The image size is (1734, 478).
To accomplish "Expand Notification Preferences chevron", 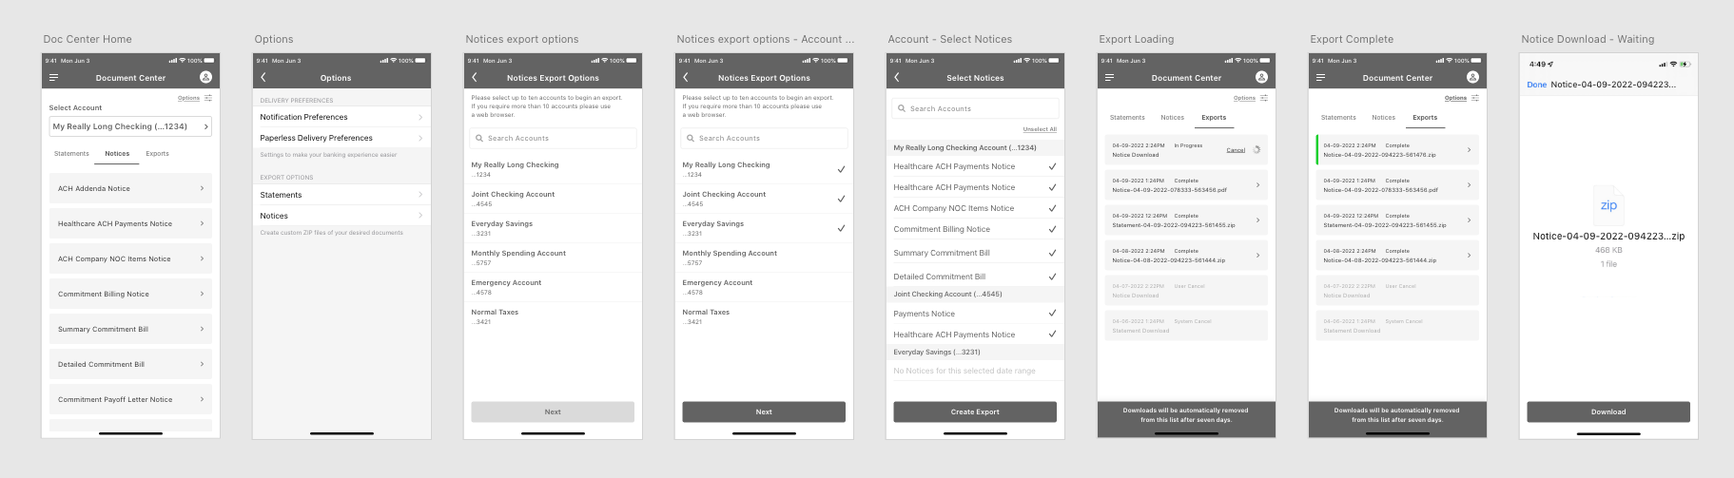I will click(420, 117).
